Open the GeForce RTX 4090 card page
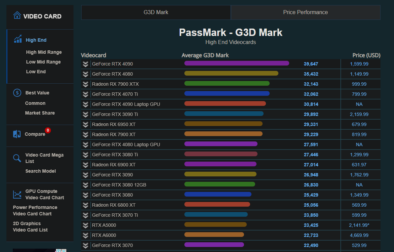394x252 pixels. click(x=112, y=64)
